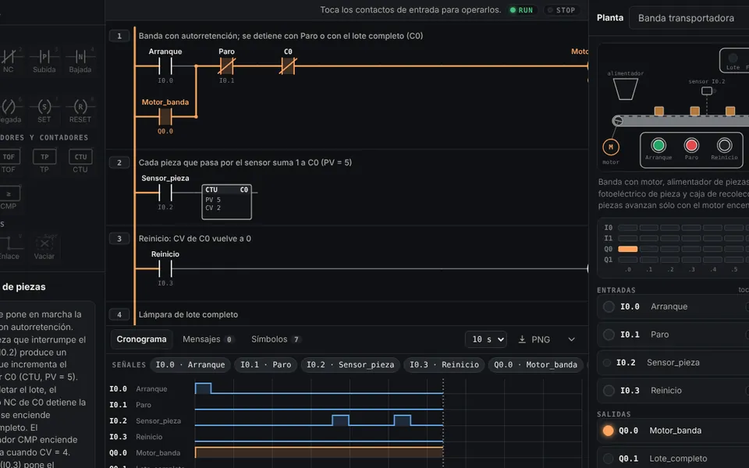The width and height of the screenshot is (749, 468).
Task: Select rung number 4
Action: [x=119, y=314]
